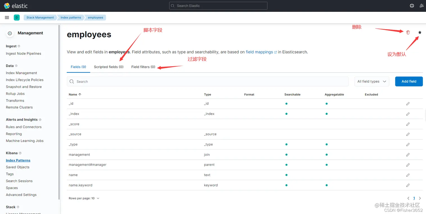Screen dimensions: 426x214
Task: Click the employees breadcrumb
Action: point(96,17)
